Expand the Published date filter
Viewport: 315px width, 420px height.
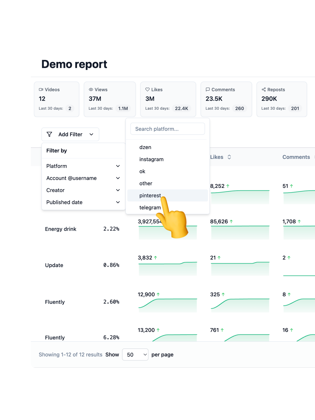83,202
